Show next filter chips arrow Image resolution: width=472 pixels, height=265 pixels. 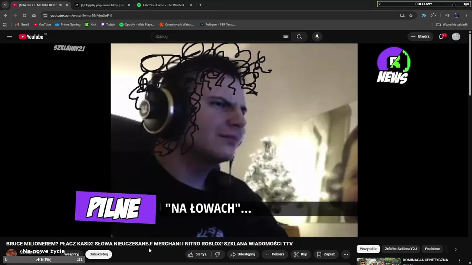(x=455, y=249)
